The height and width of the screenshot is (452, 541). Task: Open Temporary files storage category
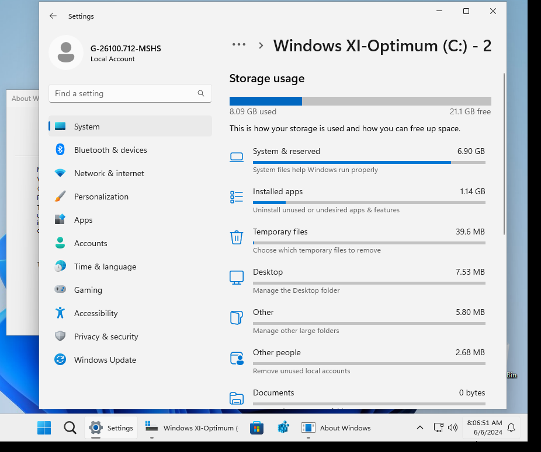[358, 241]
